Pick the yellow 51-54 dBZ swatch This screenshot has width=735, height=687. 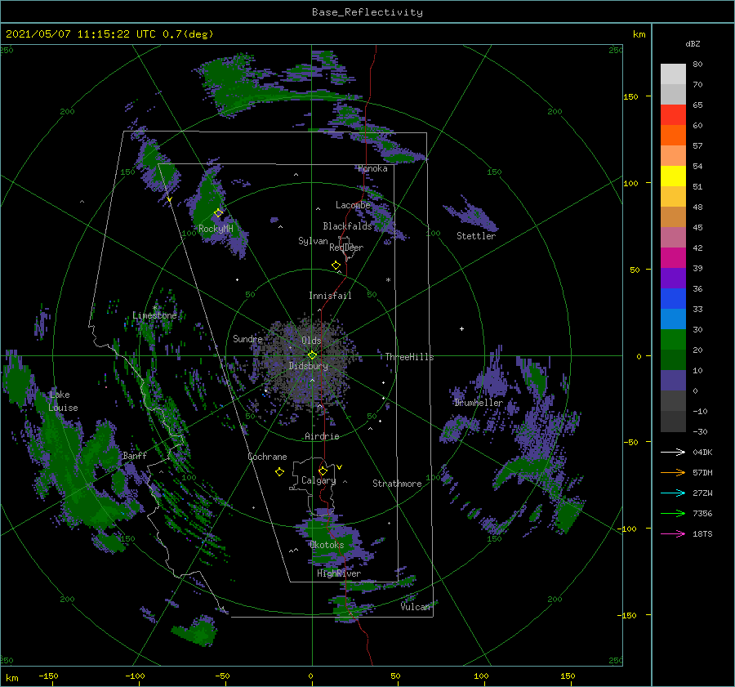click(673, 176)
